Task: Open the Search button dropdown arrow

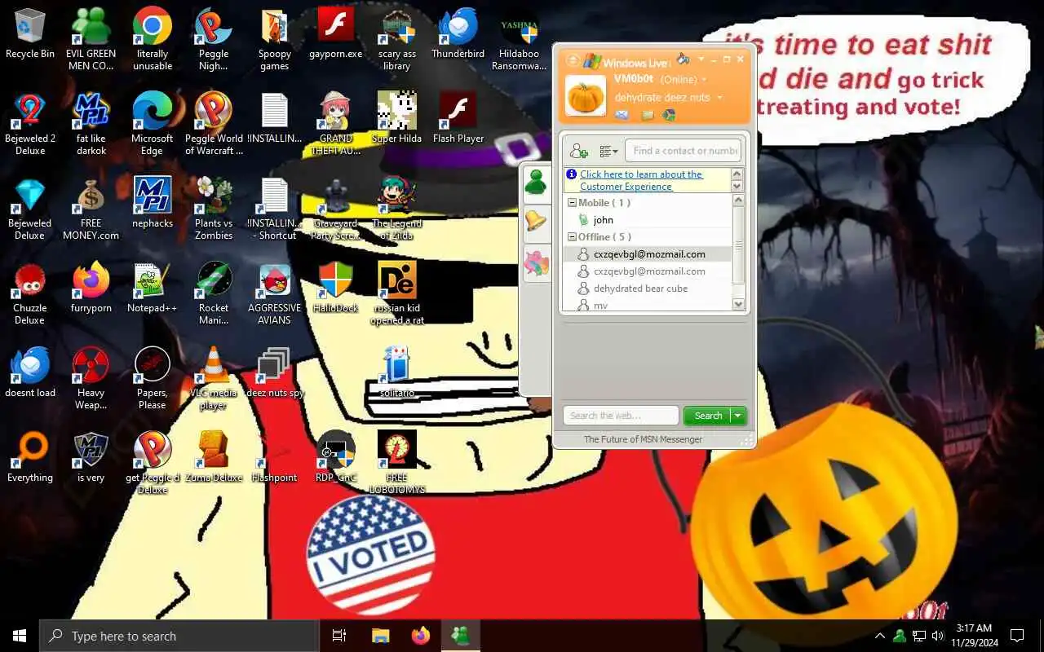Action: pyautogui.click(x=738, y=416)
